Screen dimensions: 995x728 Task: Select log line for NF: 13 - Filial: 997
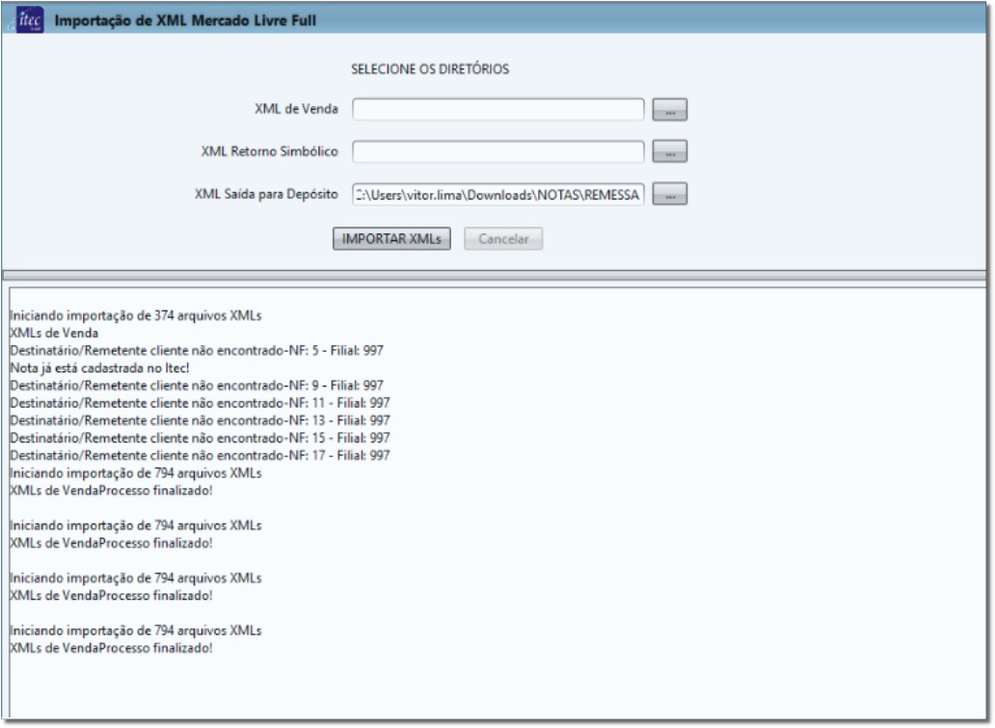(x=200, y=420)
